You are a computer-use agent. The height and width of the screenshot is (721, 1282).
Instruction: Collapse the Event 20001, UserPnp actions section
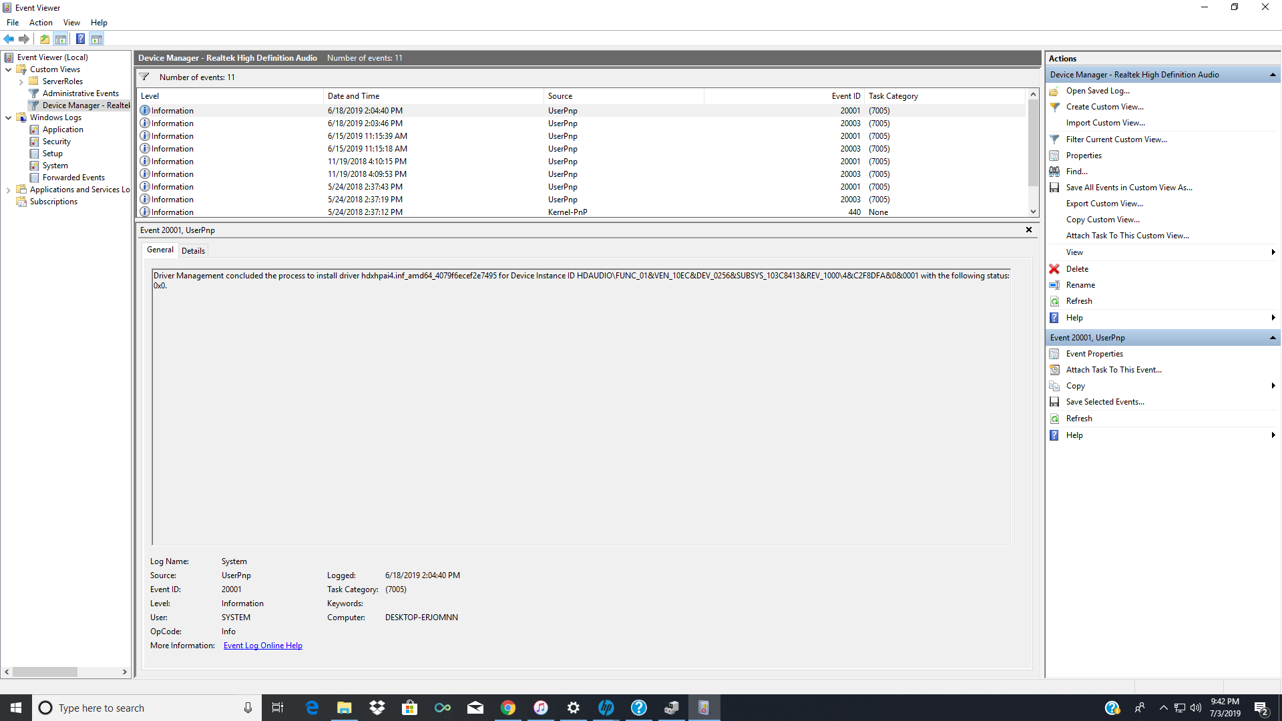point(1272,338)
